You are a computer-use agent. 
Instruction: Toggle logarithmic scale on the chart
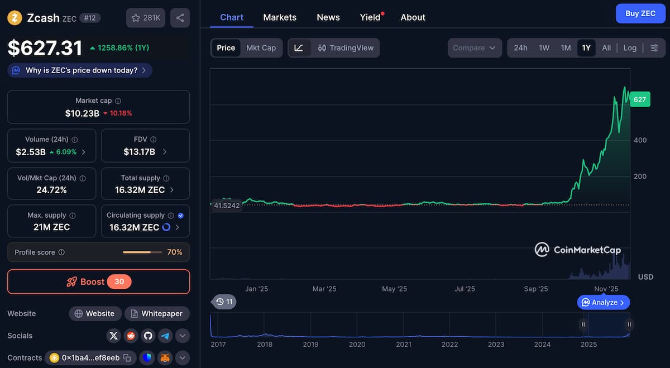point(629,48)
